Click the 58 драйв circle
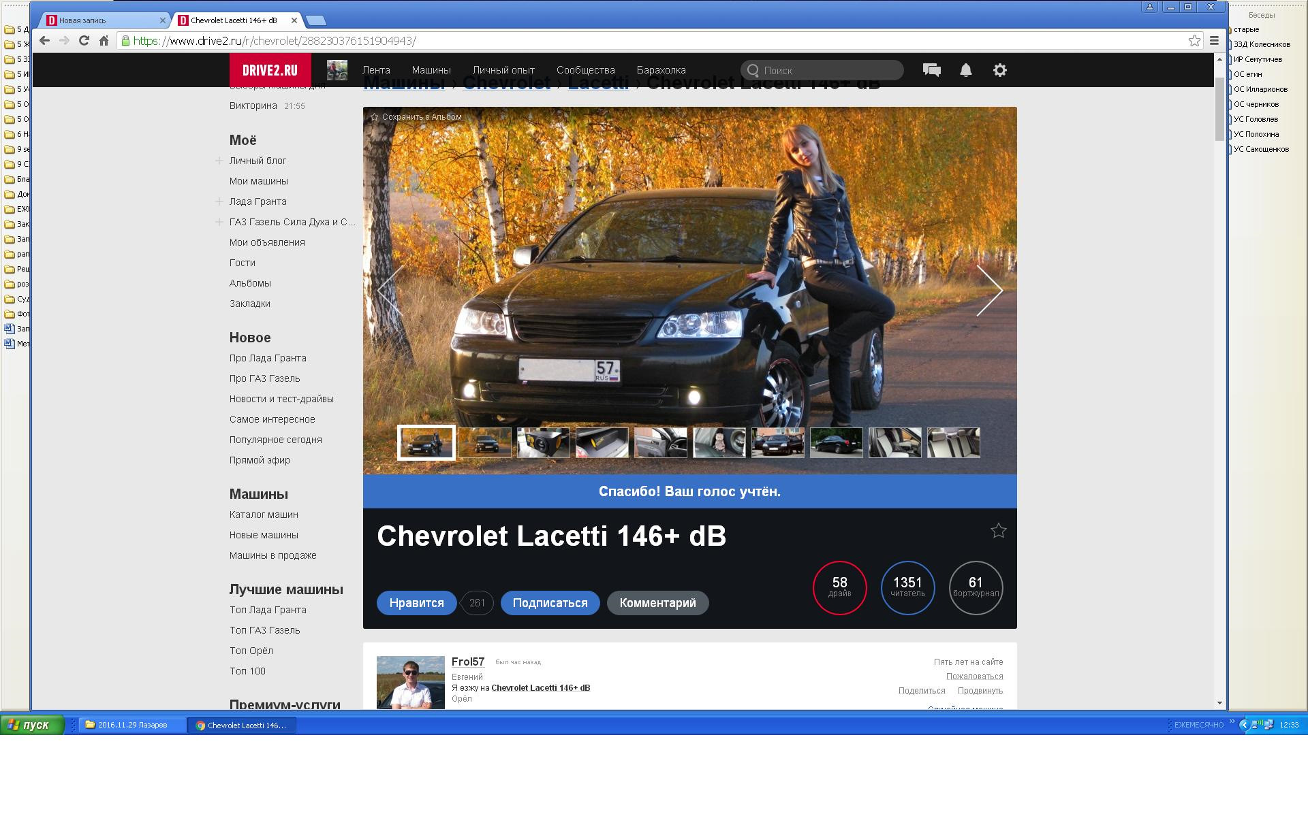Image resolution: width=1308 pixels, height=833 pixels. 839,587
